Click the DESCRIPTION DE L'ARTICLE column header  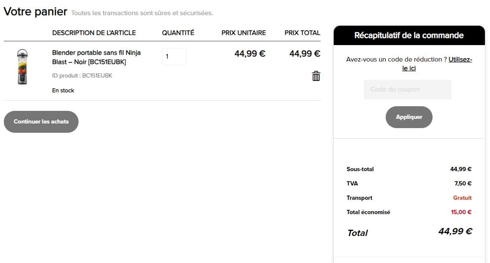[94, 33]
